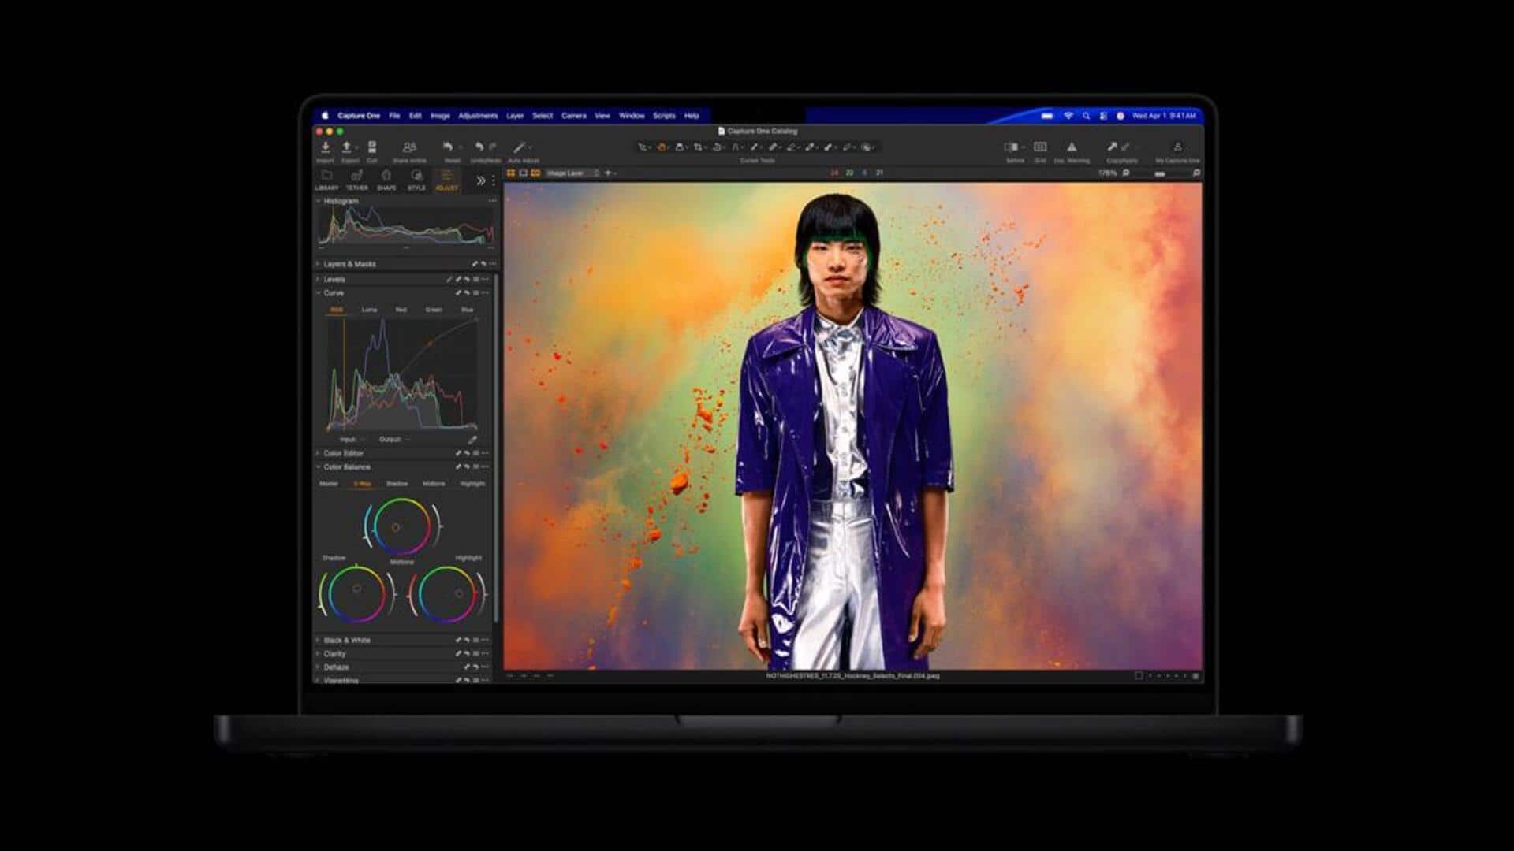Select the Import tool icon
The image size is (1514, 851).
[x=325, y=147]
